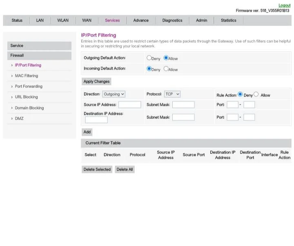This screenshot has height=246, width=294.
Task: Set Incoming Default Action to Deny
Action: 149,69
